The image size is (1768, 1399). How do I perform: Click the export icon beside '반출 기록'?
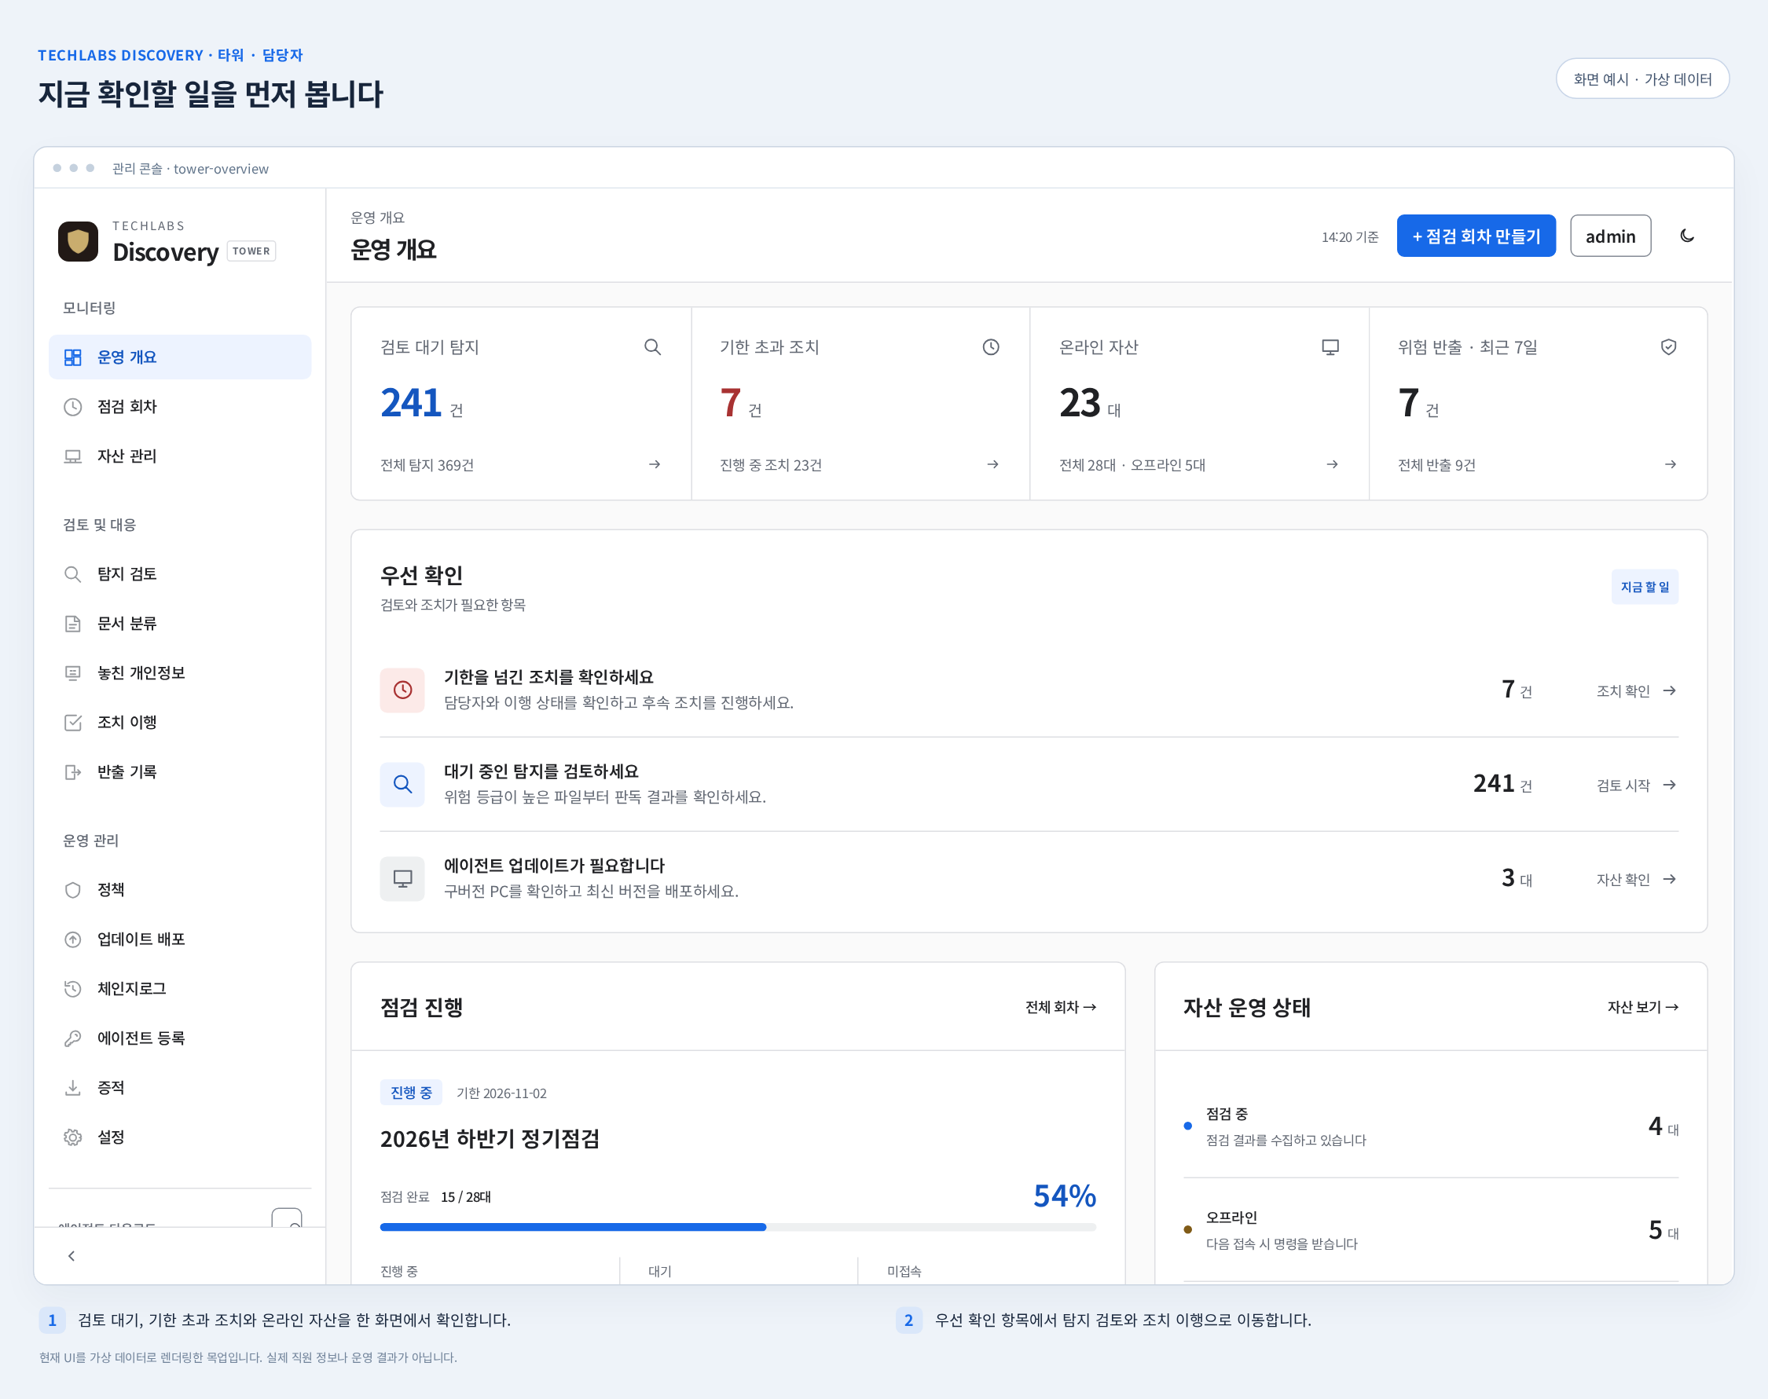(x=73, y=771)
